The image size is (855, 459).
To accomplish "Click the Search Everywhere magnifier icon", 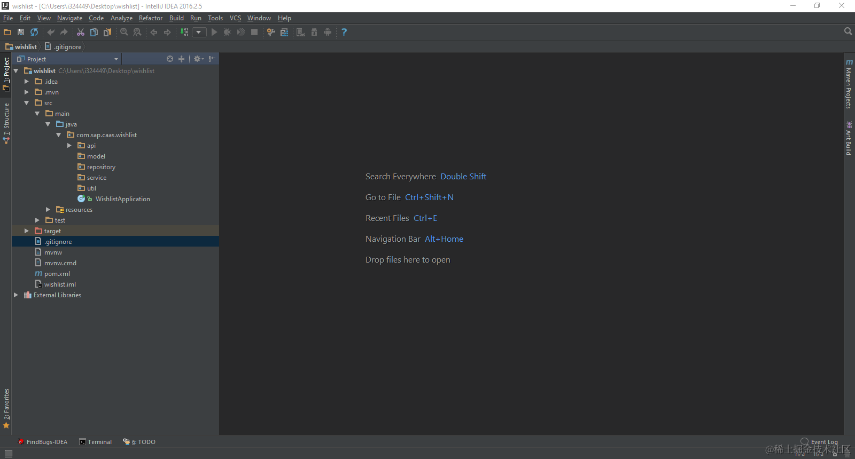I will click(x=848, y=31).
